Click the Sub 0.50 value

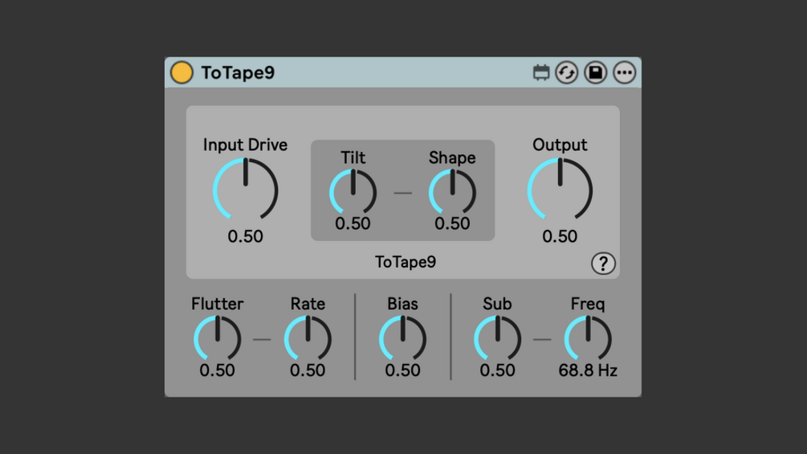tap(497, 370)
